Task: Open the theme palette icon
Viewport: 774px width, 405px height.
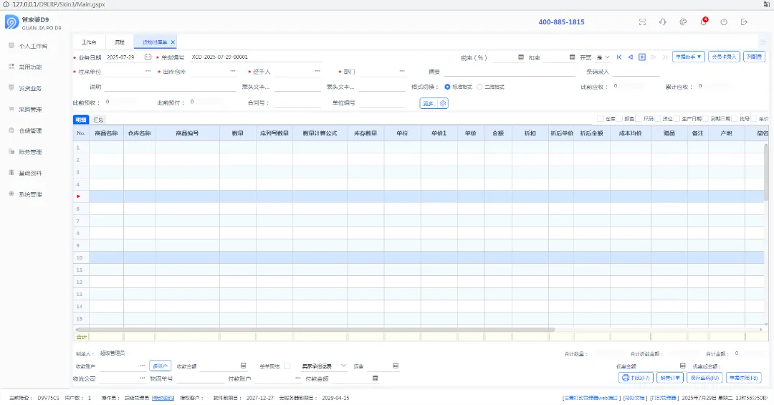Action: coord(683,22)
